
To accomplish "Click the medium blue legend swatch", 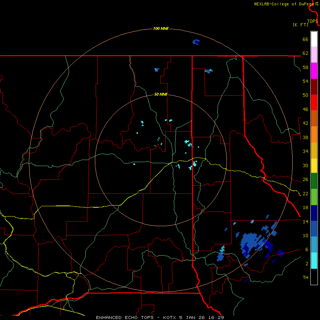I will tap(314, 229).
